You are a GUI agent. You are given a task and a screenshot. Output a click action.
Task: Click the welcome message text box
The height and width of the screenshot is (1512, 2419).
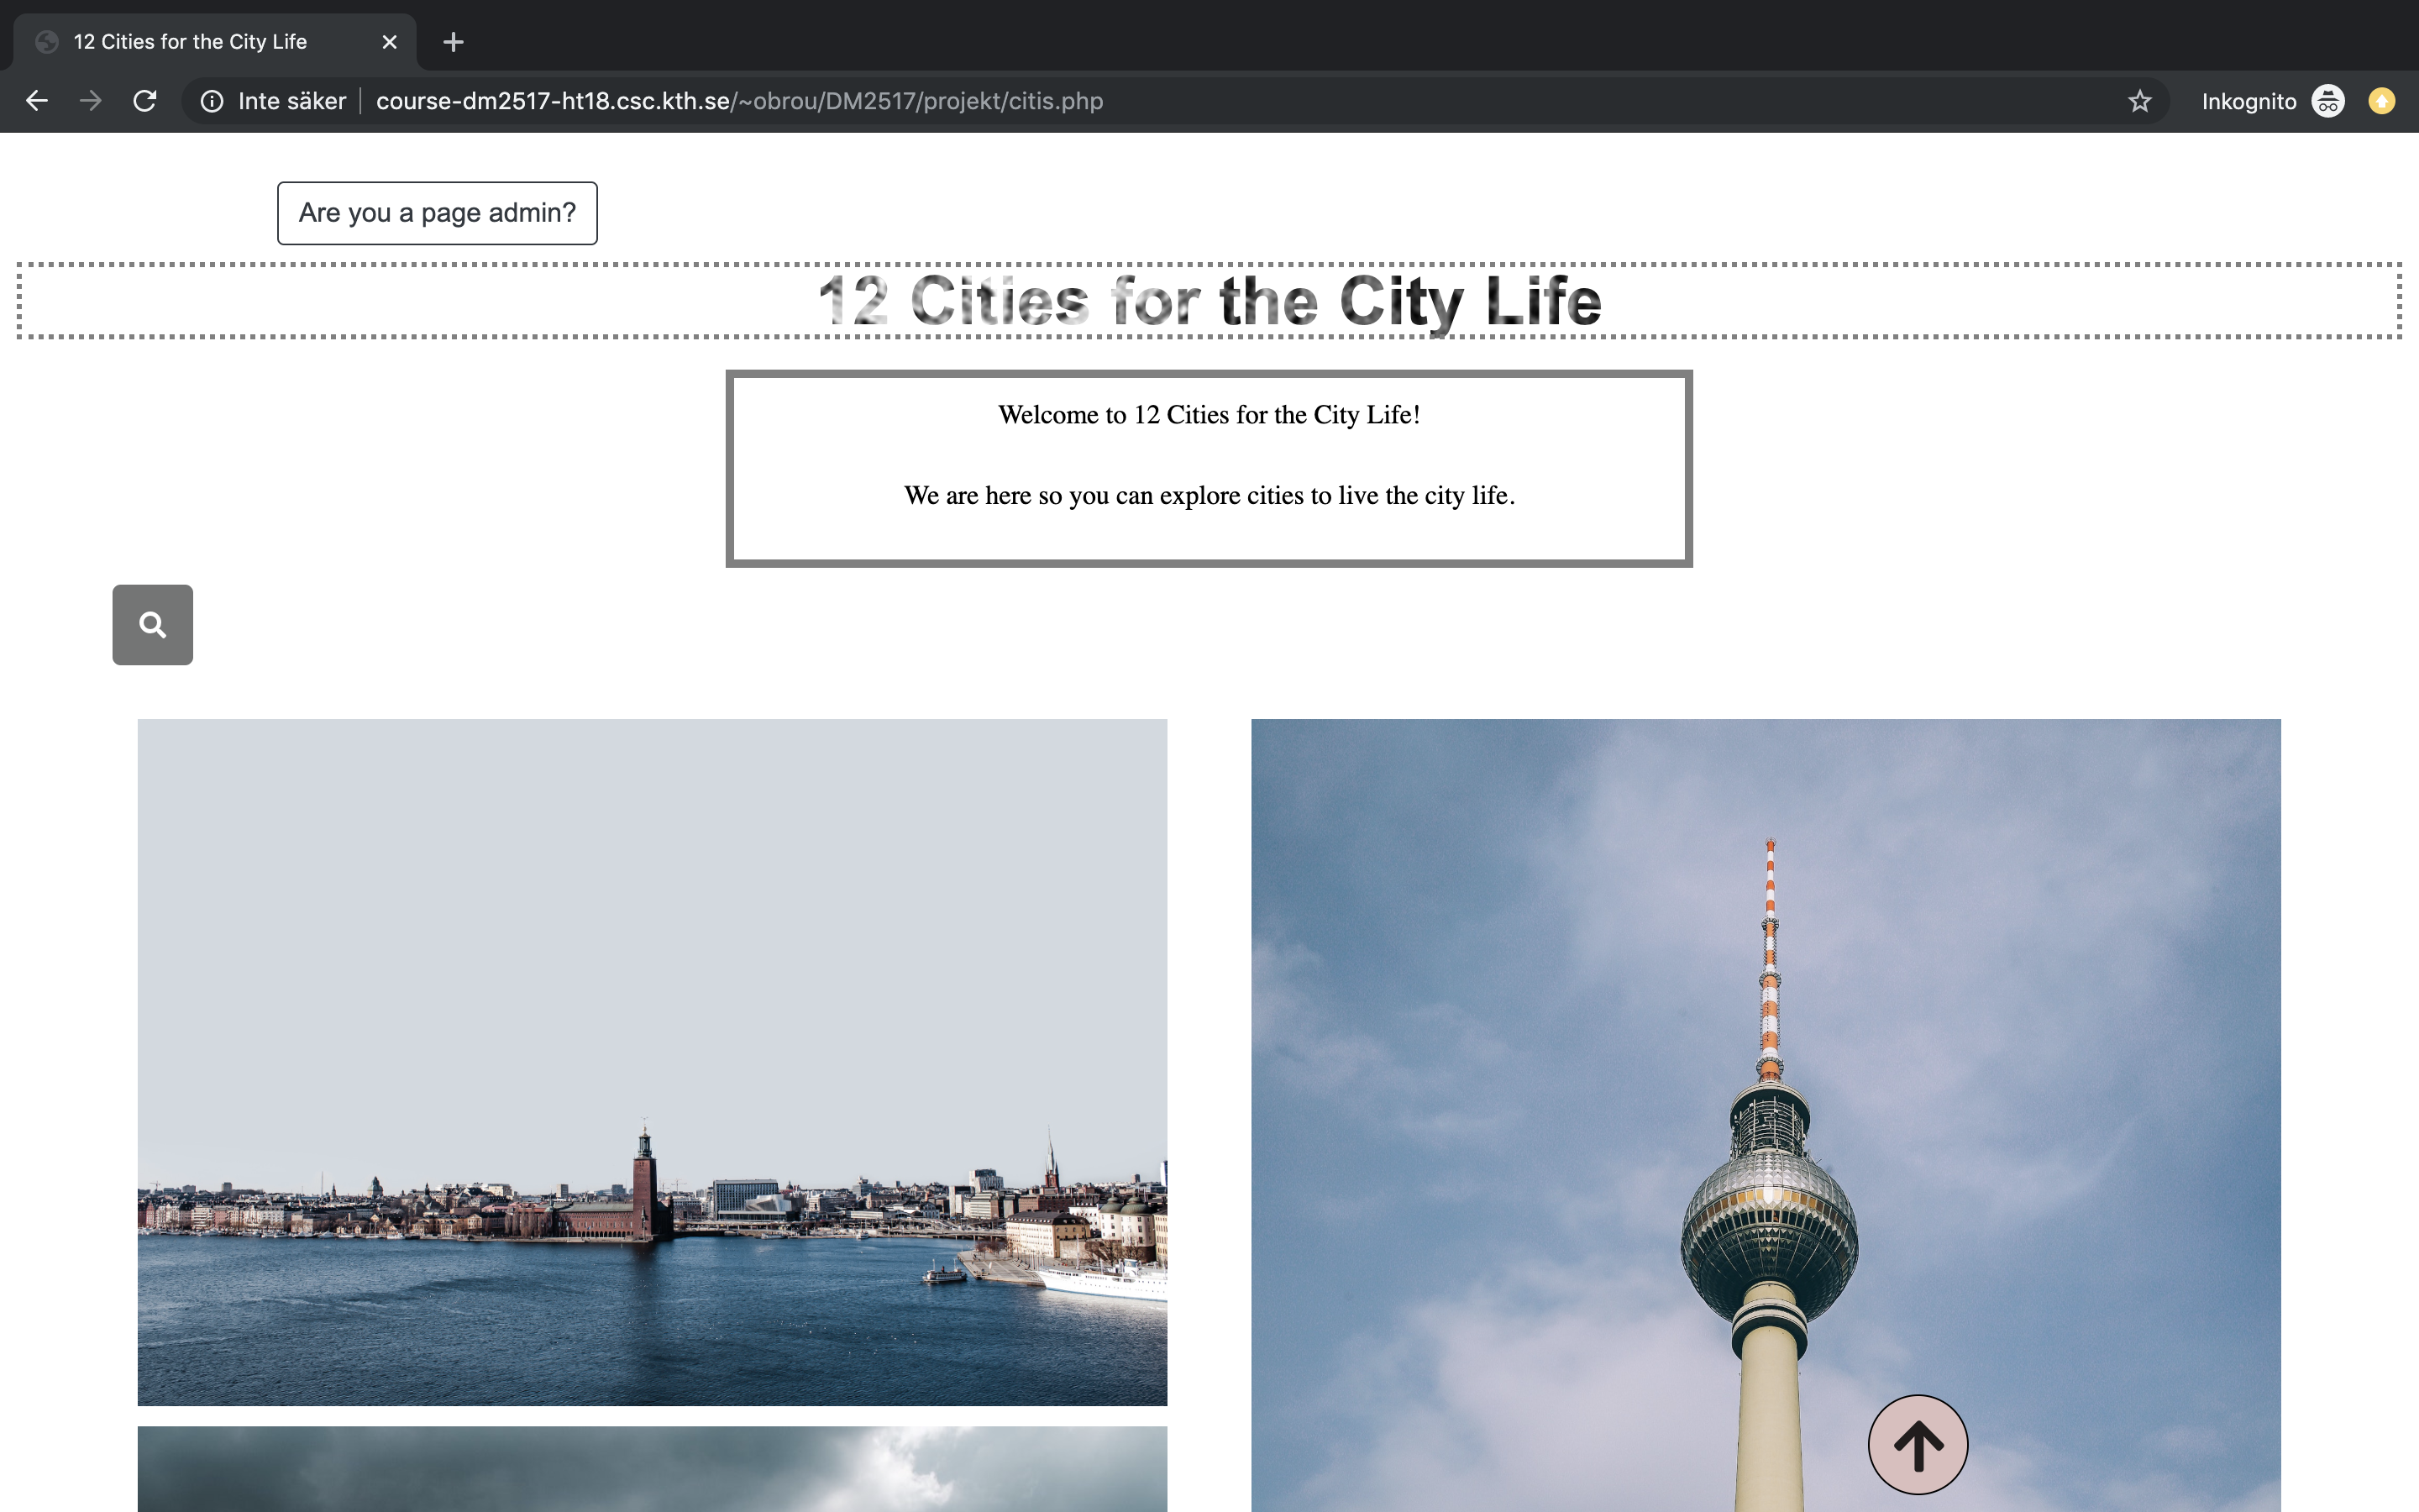[x=1209, y=468]
